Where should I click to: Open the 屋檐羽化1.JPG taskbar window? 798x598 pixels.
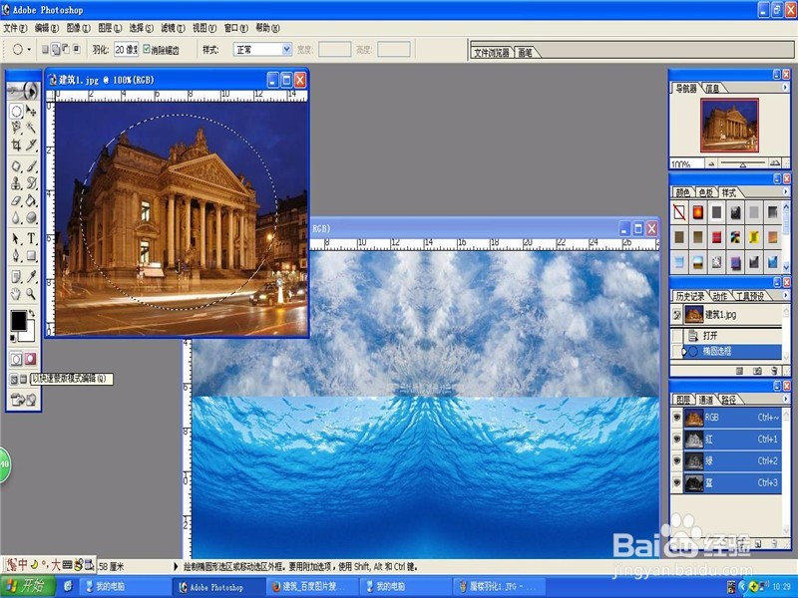[x=498, y=587]
